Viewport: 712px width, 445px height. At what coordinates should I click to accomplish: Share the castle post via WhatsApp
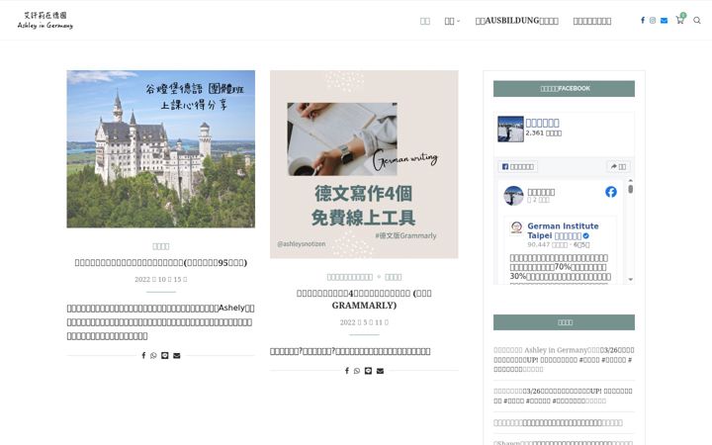pyautogui.click(x=153, y=356)
